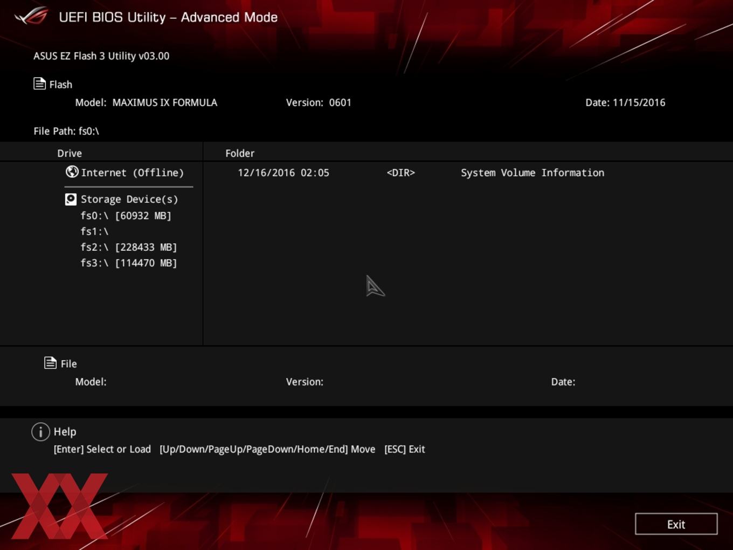Click the MAXIMUS IX FORMULA model text

point(165,102)
